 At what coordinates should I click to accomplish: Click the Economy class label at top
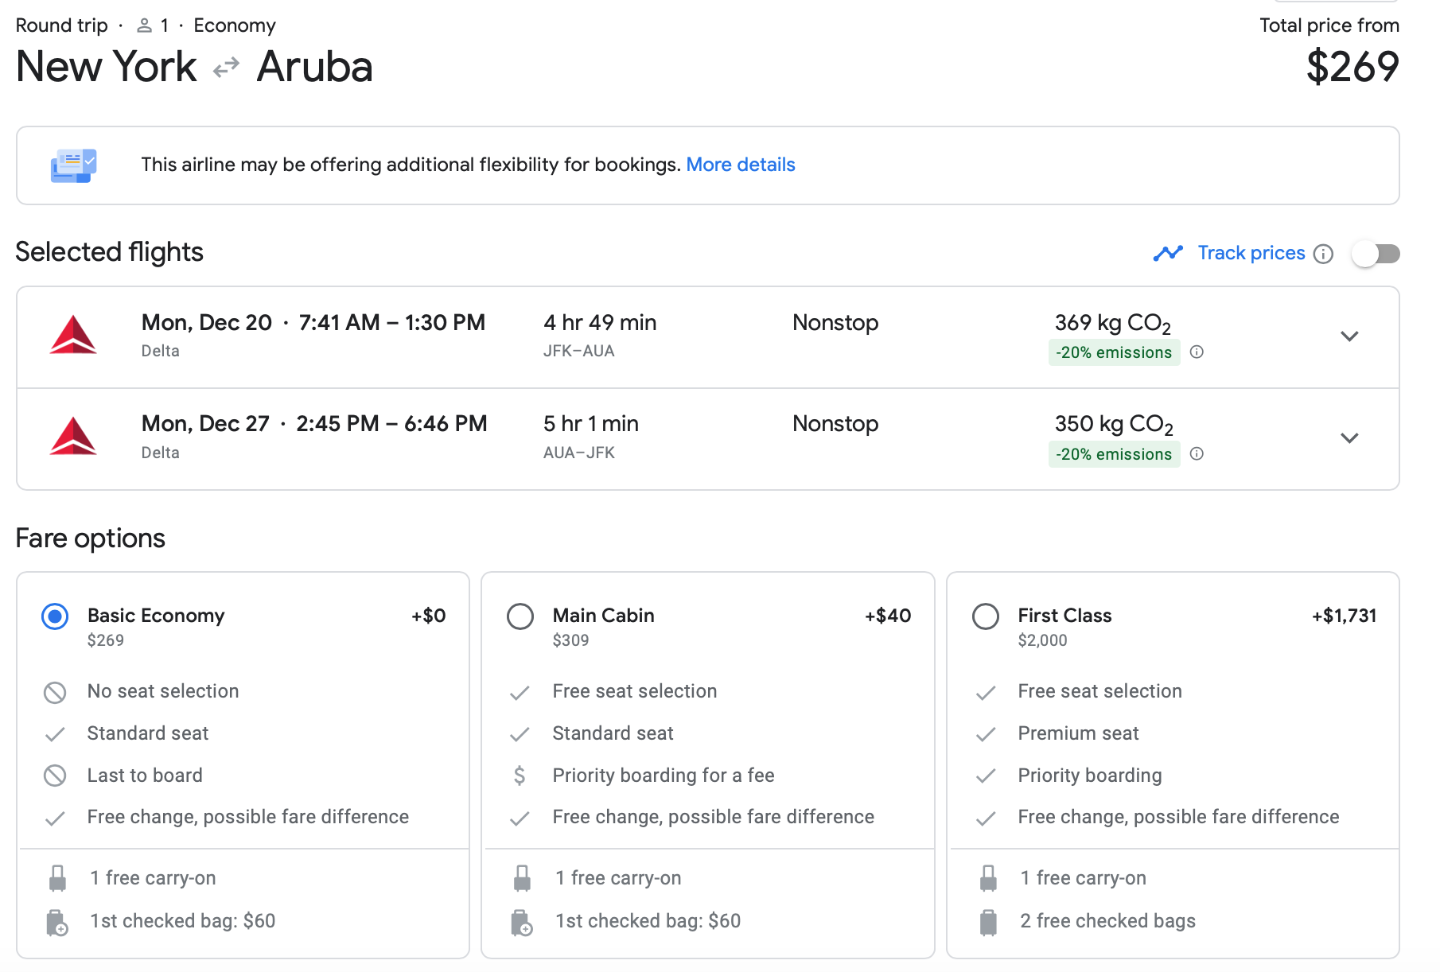[x=235, y=25]
